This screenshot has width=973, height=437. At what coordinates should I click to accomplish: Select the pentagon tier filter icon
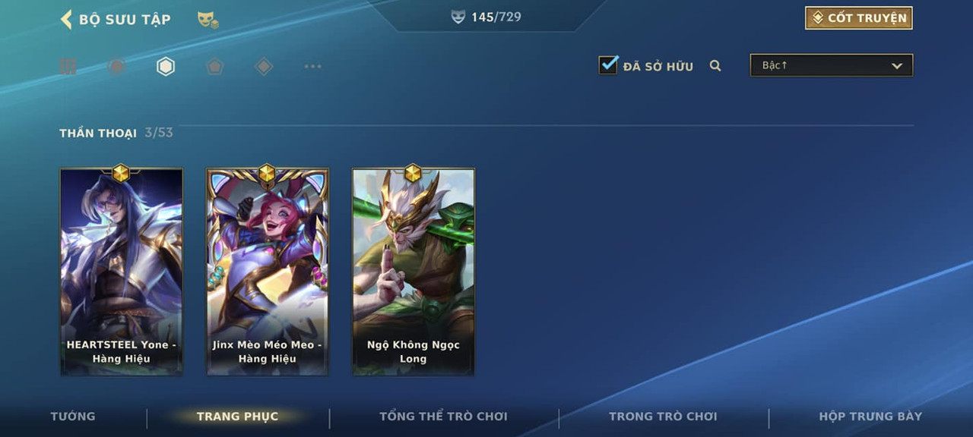coord(215,67)
